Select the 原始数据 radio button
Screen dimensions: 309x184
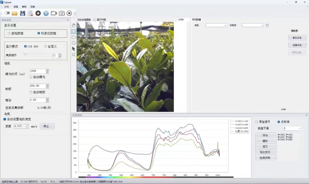click(10, 33)
